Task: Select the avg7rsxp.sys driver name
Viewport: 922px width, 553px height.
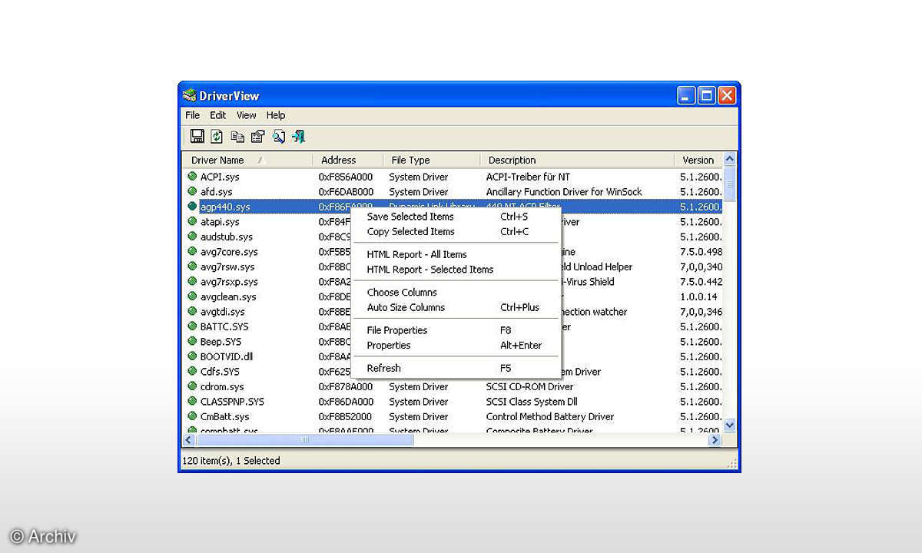Action: point(229,282)
